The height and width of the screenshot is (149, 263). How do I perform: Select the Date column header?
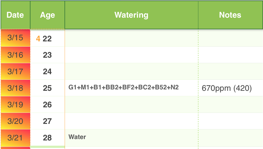16,15
